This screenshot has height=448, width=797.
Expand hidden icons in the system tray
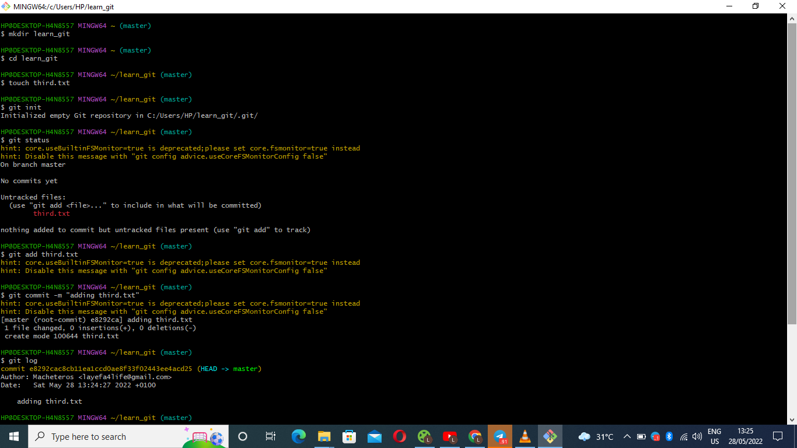pos(627,437)
